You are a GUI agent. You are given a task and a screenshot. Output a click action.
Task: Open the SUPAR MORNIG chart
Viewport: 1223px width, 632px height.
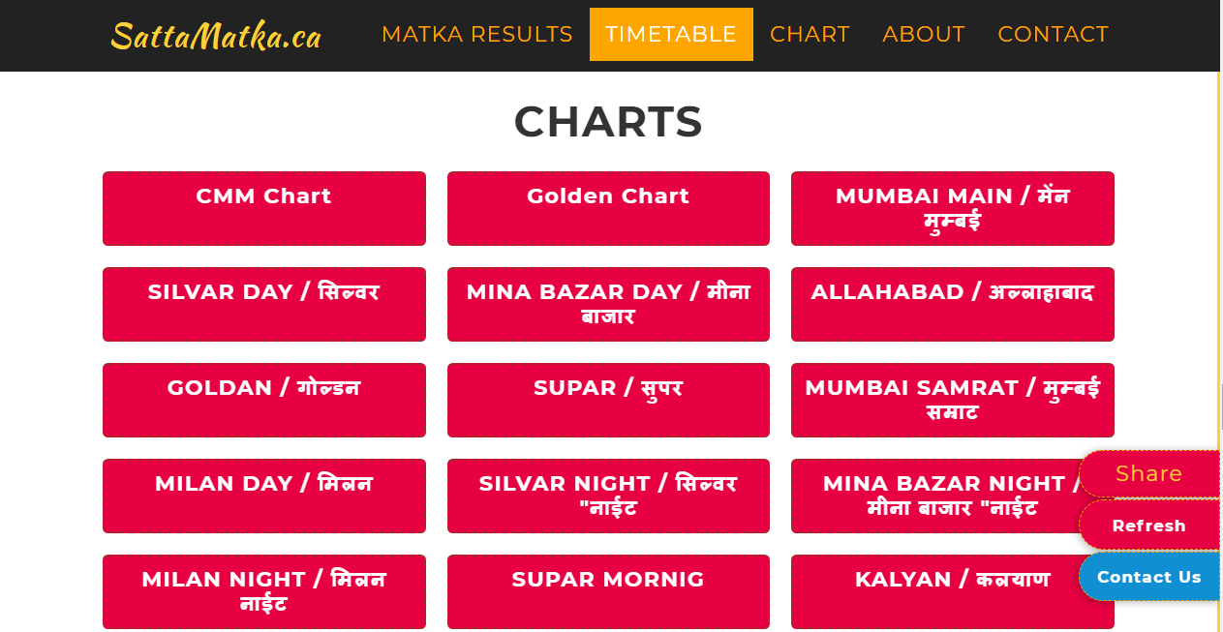point(608,591)
